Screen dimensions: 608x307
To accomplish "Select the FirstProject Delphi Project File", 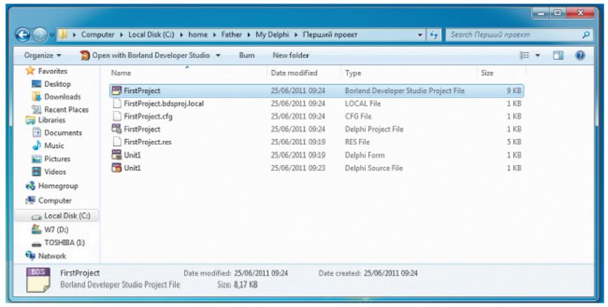I will pyautogui.click(x=317, y=129).
